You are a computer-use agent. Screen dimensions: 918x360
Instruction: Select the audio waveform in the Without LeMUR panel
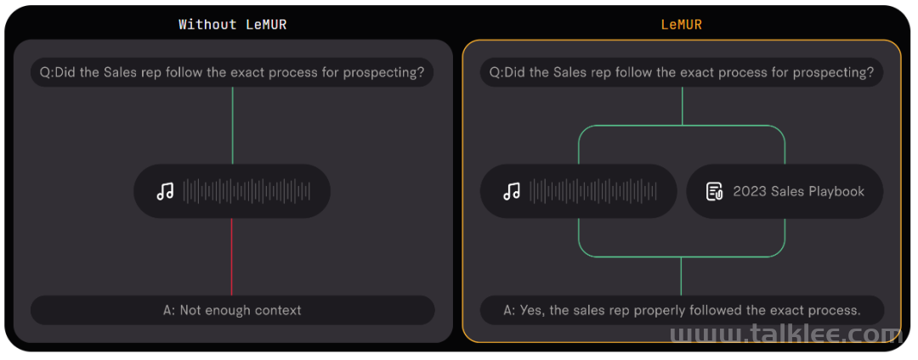[246, 191]
